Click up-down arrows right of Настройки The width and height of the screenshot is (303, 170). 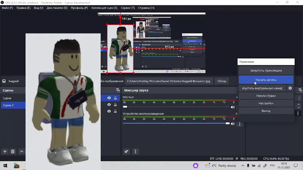pos(299,106)
